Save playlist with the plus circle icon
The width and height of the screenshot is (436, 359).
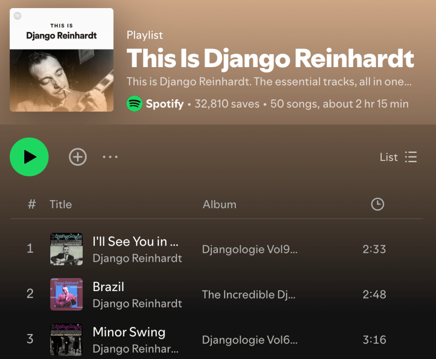[77, 157]
